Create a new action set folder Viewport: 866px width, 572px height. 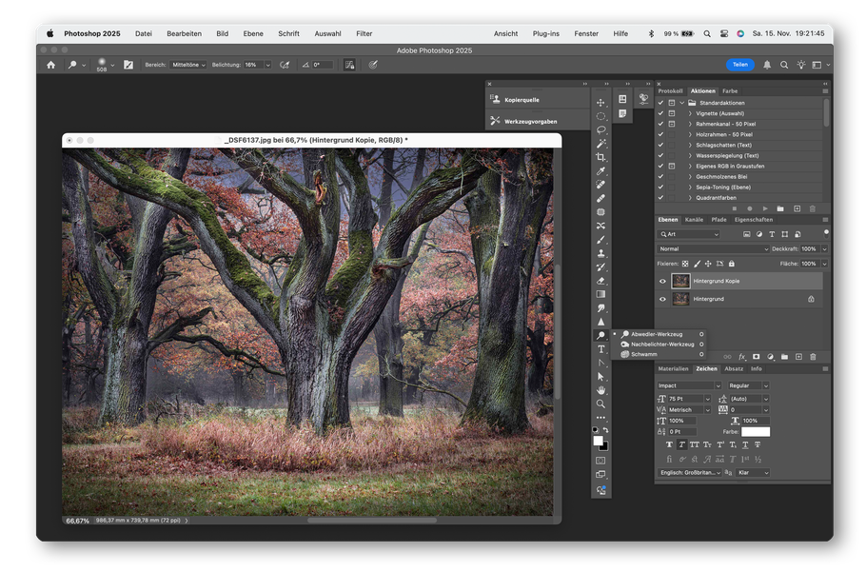pyautogui.click(x=780, y=208)
